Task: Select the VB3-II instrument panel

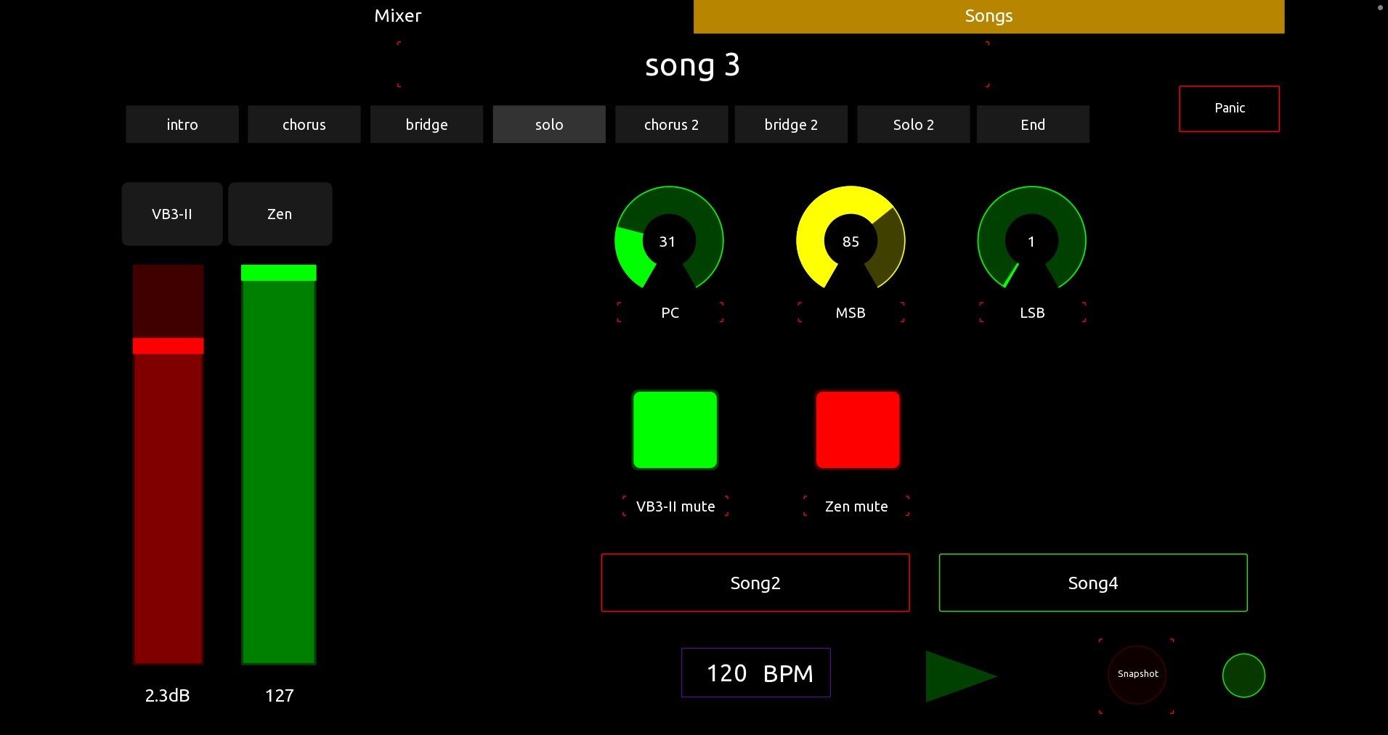Action: point(171,213)
